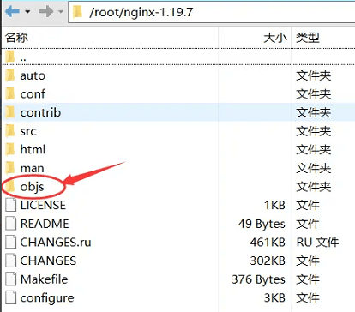355x312 pixels.
Task: Select the LICENSE file name
Action: point(43,205)
